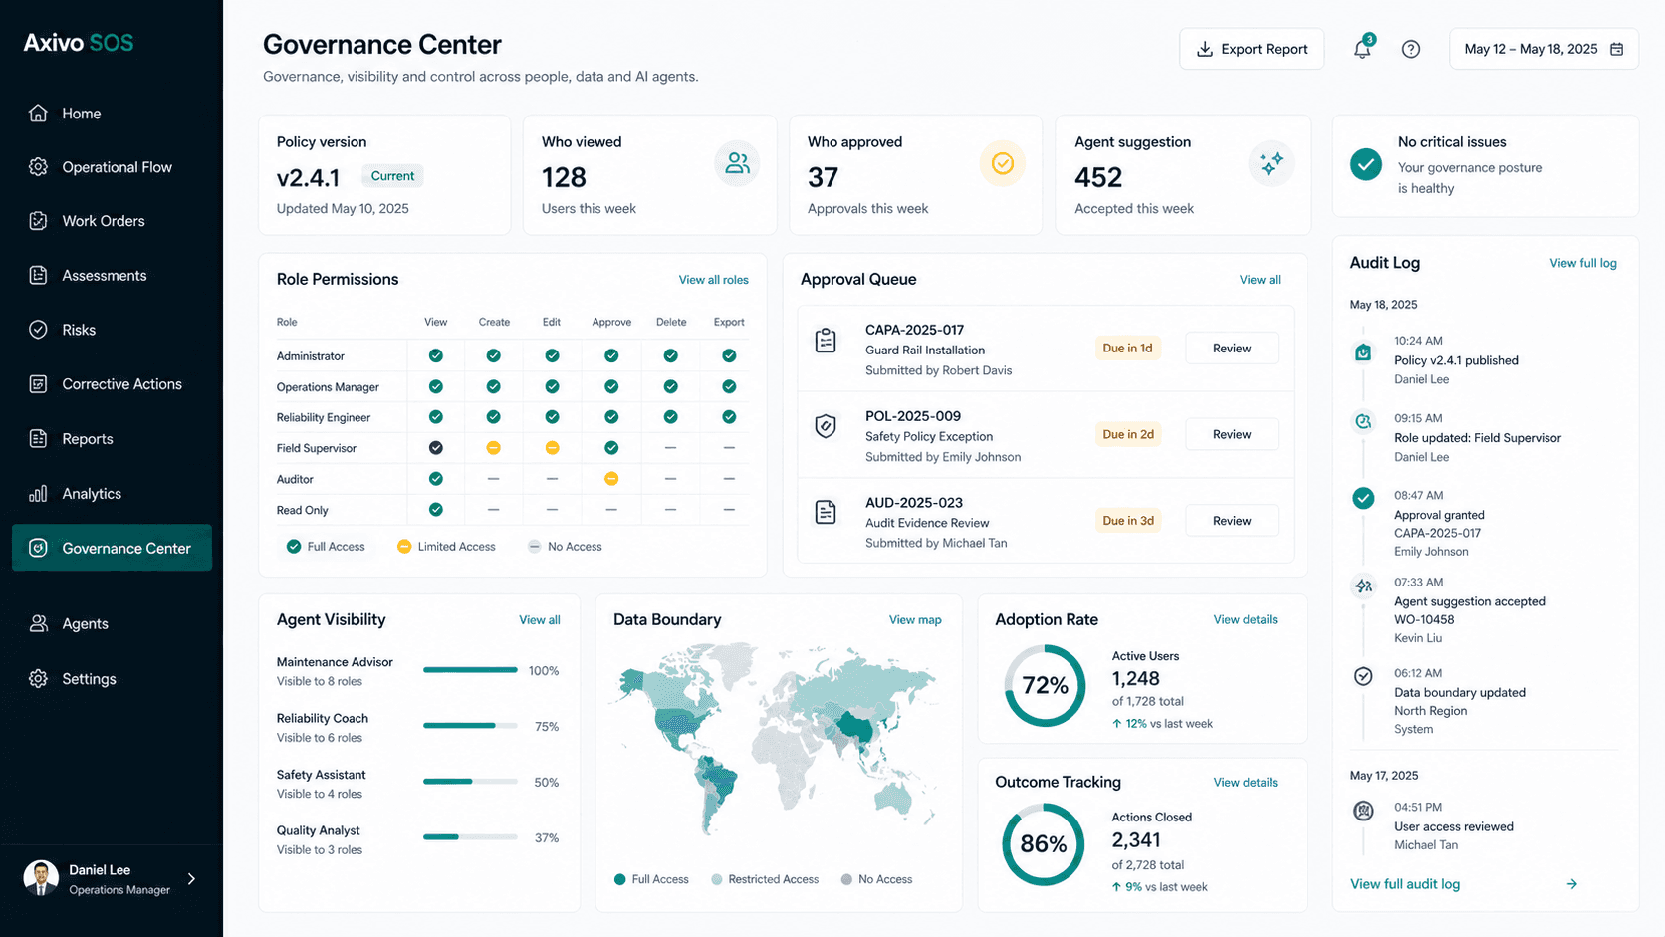Click the calendar icon in date range
The height and width of the screenshot is (937, 1665).
click(x=1617, y=49)
